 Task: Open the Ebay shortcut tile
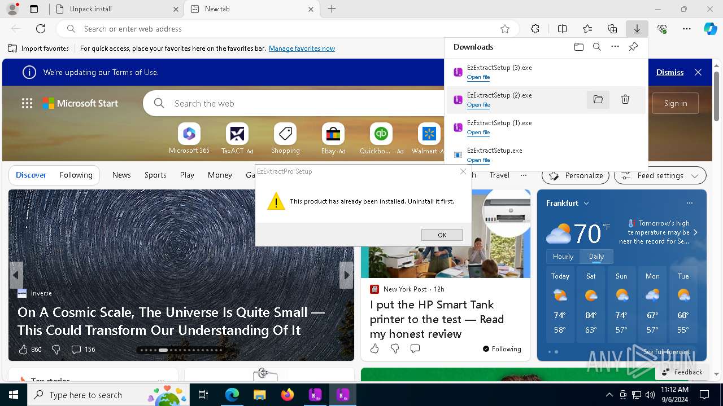[333, 139]
